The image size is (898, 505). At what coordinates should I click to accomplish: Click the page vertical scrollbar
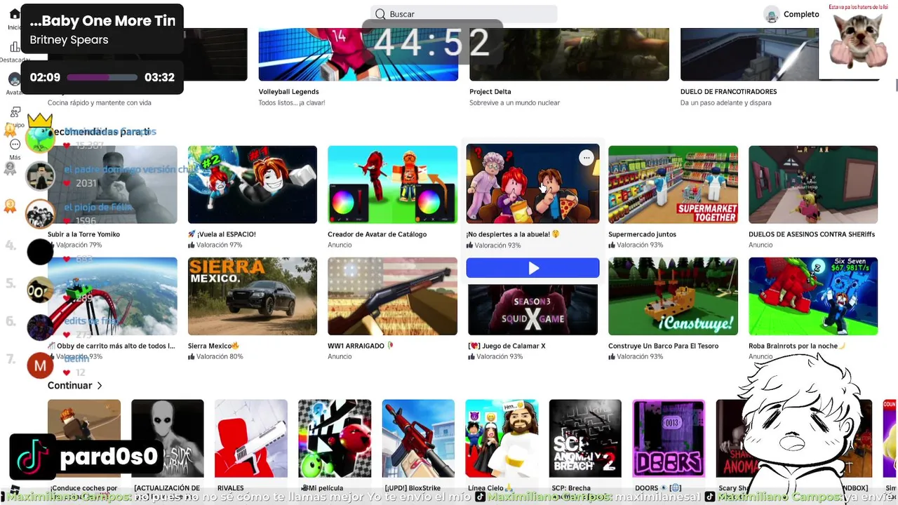pos(896,86)
